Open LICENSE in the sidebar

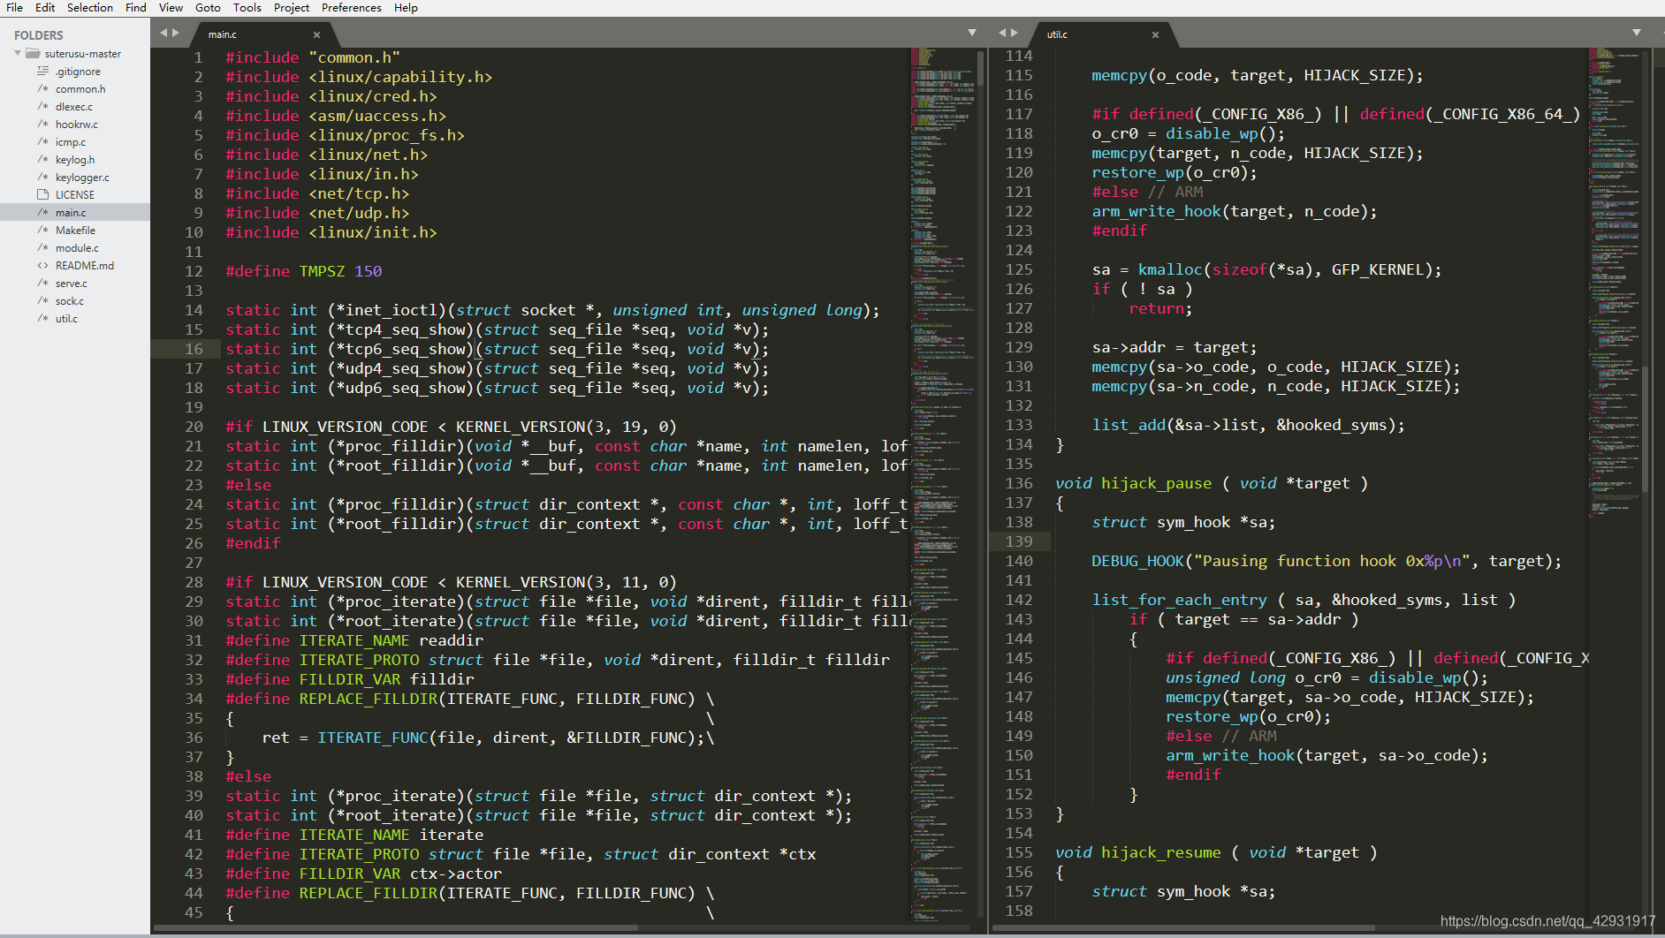(74, 195)
